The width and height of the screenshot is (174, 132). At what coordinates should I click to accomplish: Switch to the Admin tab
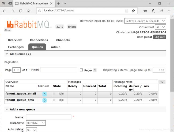click(x=56, y=47)
